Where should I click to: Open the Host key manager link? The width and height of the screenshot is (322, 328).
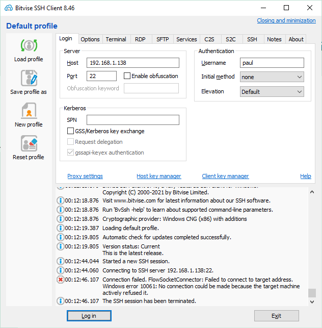pyautogui.click(x=159, y=176)
